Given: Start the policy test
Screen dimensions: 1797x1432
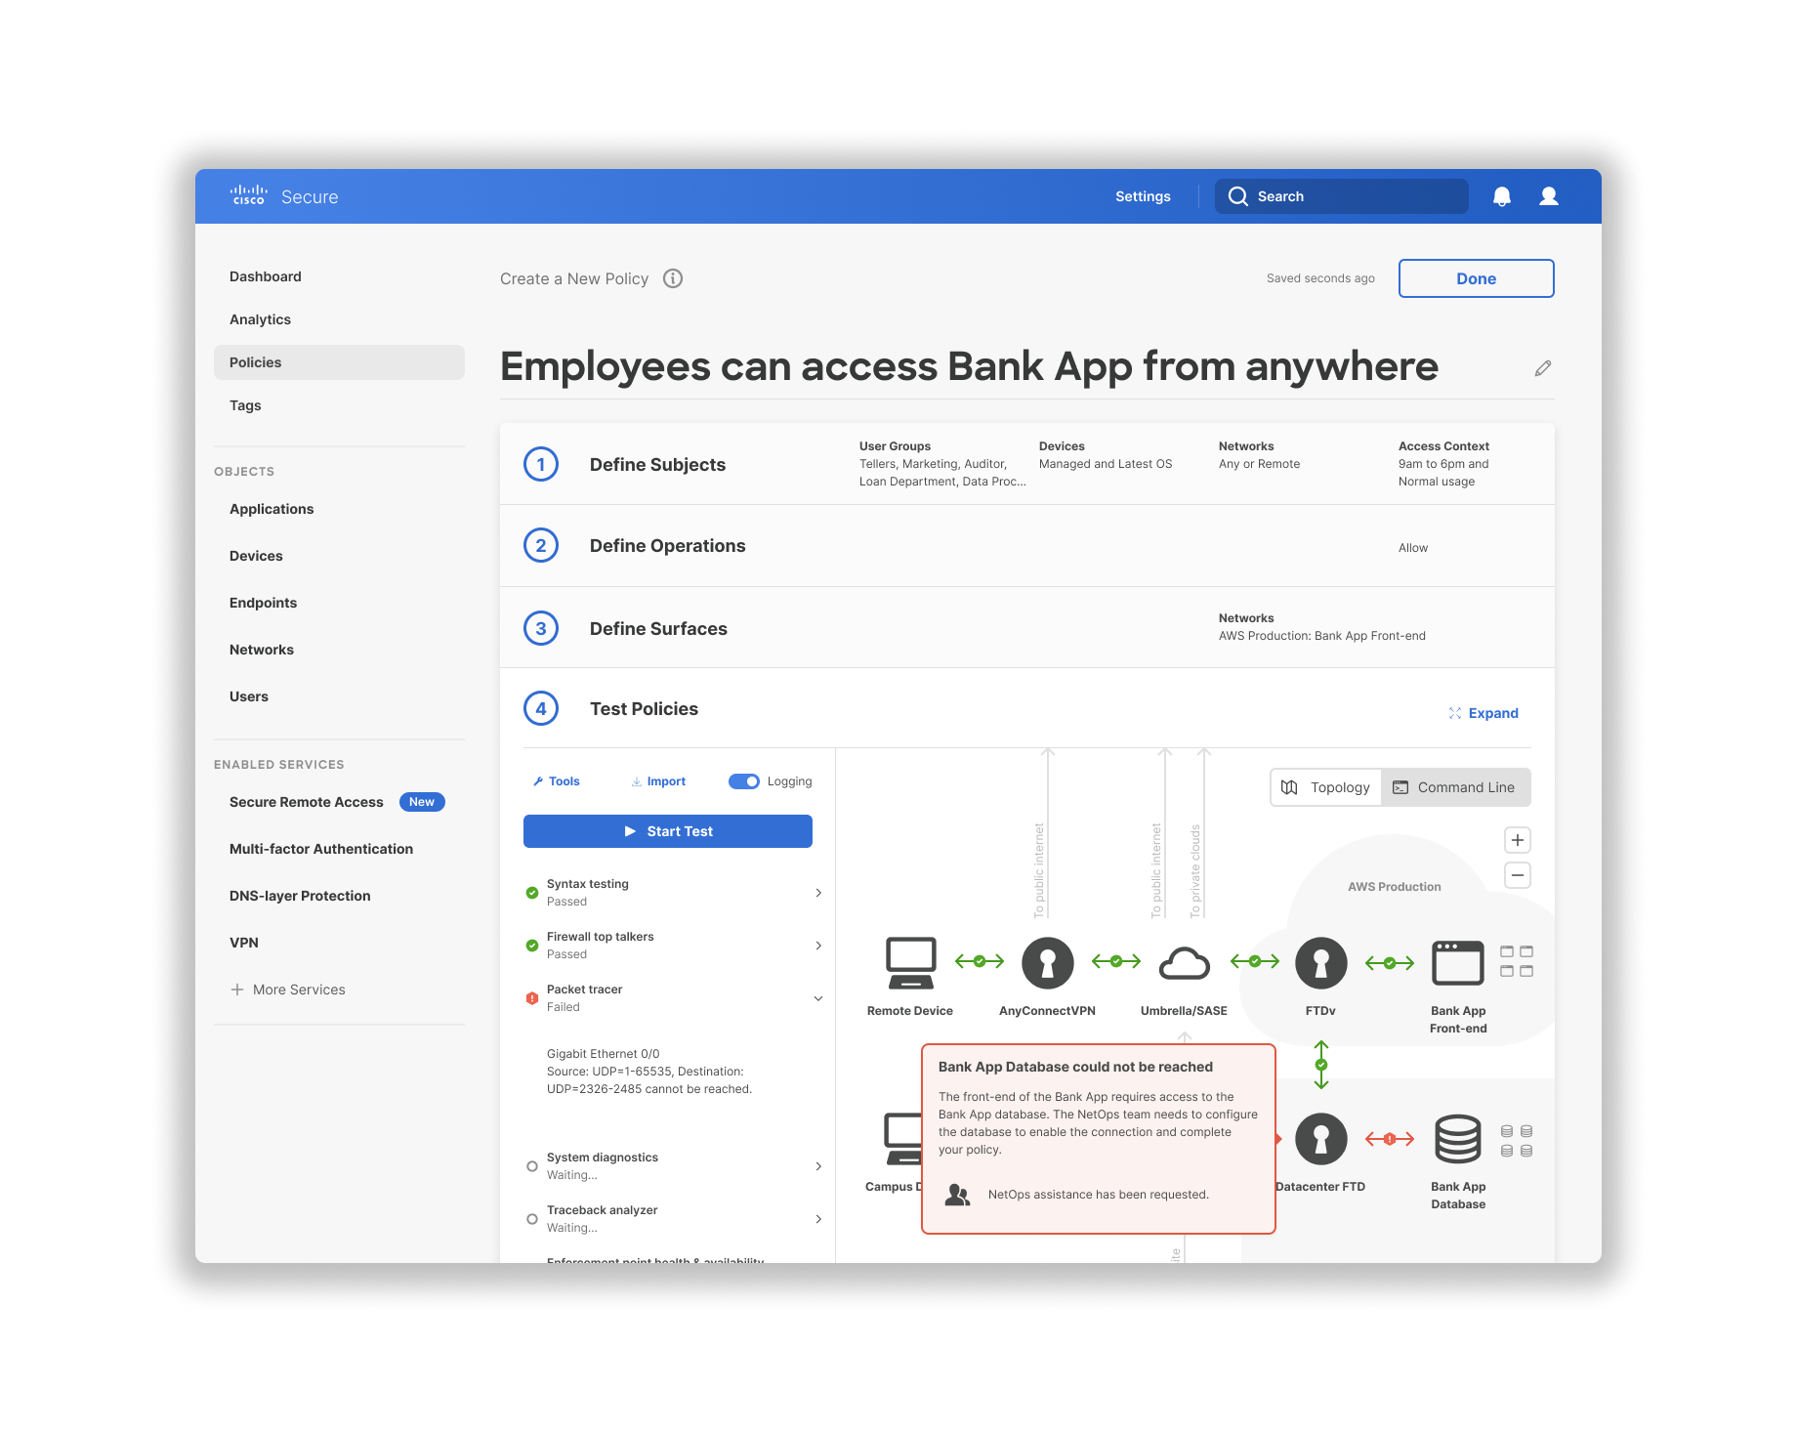Looking at the screenshot, I should [x=668, y=831].
